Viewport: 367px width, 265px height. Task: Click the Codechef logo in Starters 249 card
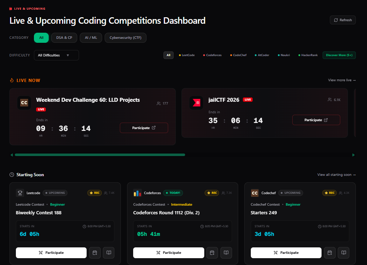click(x=255, y=193)
